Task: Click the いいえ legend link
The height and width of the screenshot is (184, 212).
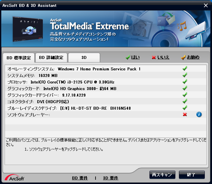Action: [163, 57]
